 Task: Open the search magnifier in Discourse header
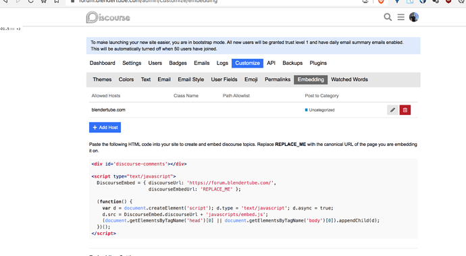click(388, 17)
